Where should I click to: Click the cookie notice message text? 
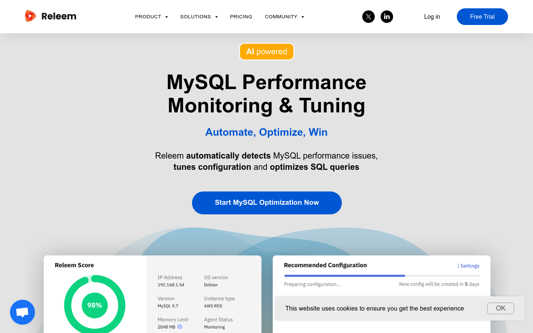tap(374, 308)
